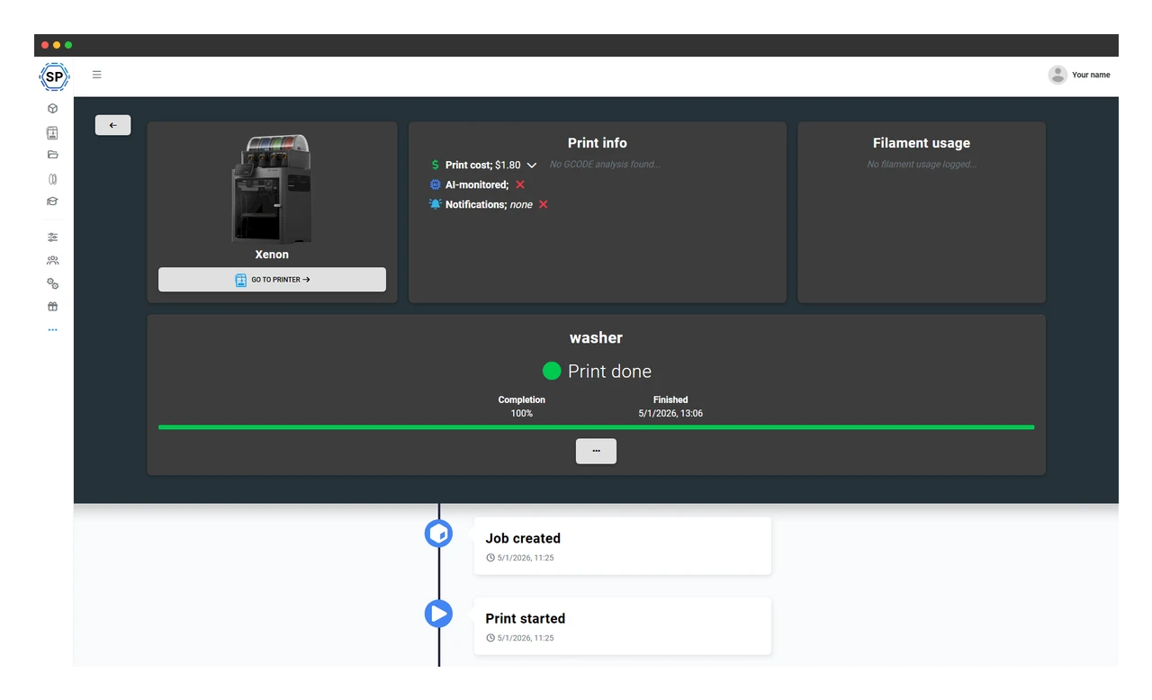This screenshot has width=1152, height=700.
Task: Click the user avatar icon
Action: (x=1057, y=75)
